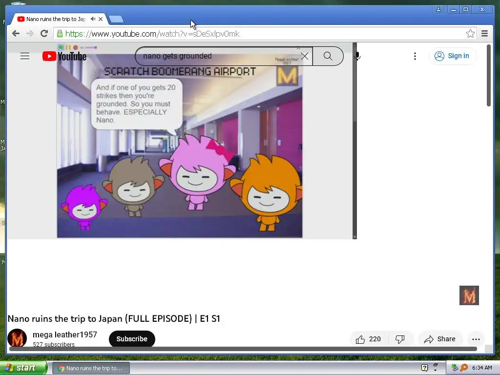Click the video title text

click(114, 318)
